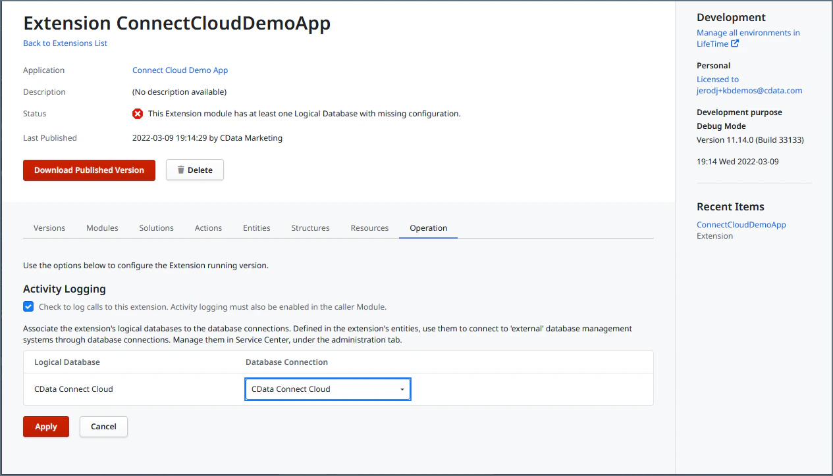Viewport: 833px width, 476px height.
Task: Select the Entities tab
Action: click(257, 228)
